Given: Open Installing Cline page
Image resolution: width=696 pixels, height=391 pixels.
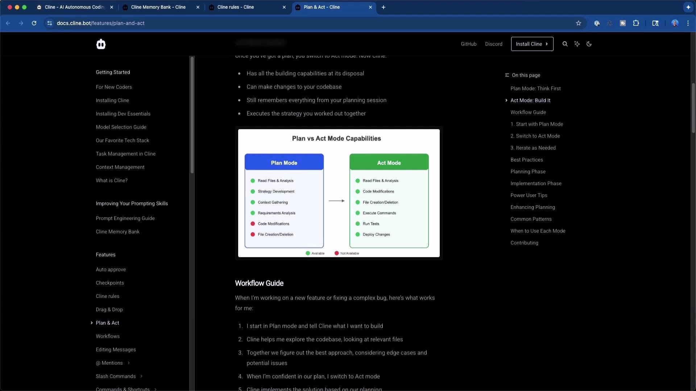Looking at the screenshot, I should pyautogui.click(x=112, y=101).
